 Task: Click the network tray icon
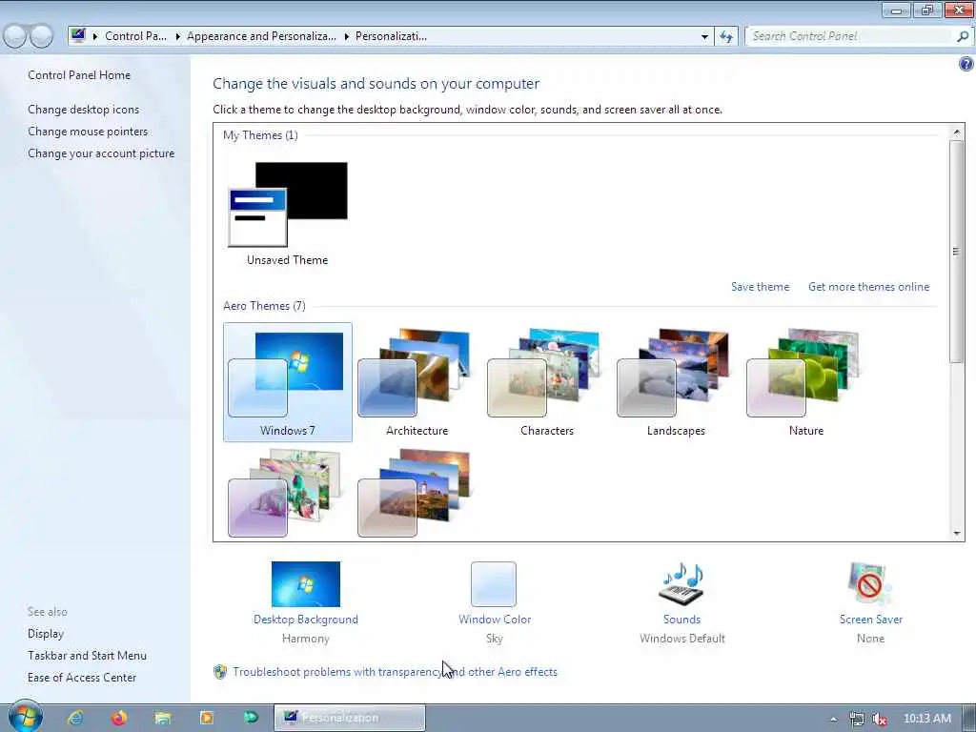[x=857, y=719]
